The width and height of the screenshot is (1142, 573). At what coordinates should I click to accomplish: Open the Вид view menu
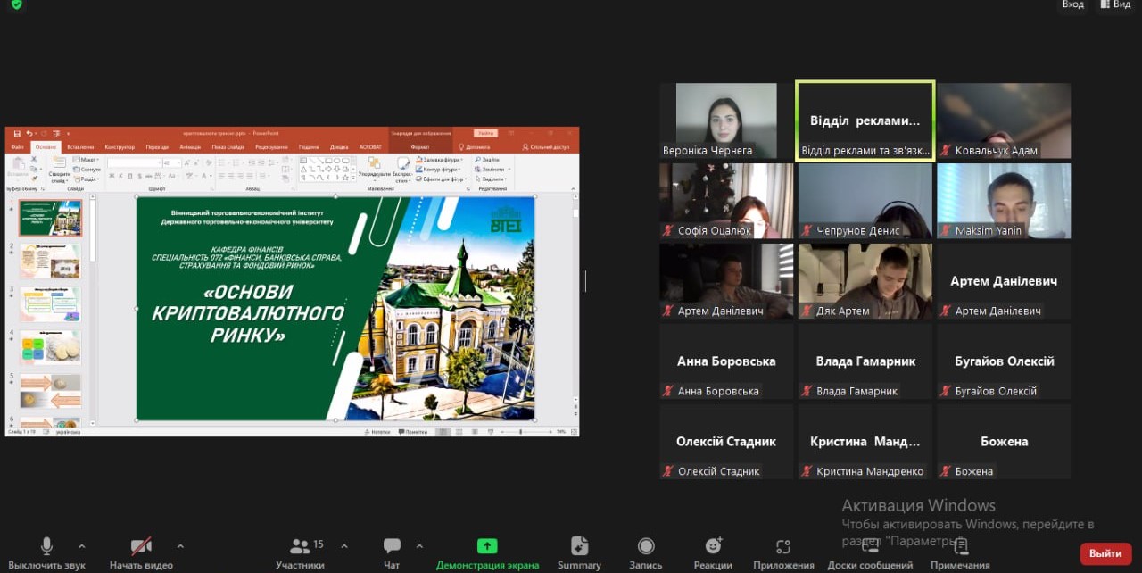(x=1115, y=4)
